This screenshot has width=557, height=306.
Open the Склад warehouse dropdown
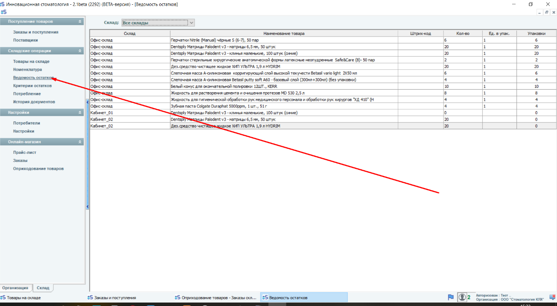click(x=192, y=22)
